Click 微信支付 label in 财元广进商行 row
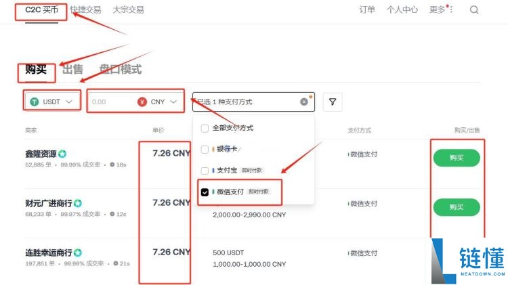508x285 pixels. tap(364, 204)
